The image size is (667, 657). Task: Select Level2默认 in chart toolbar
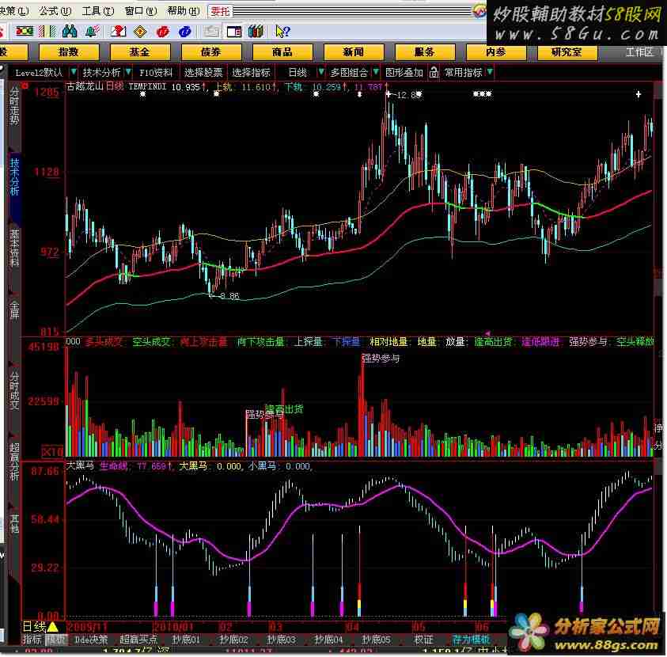click(x=39, y=72)
